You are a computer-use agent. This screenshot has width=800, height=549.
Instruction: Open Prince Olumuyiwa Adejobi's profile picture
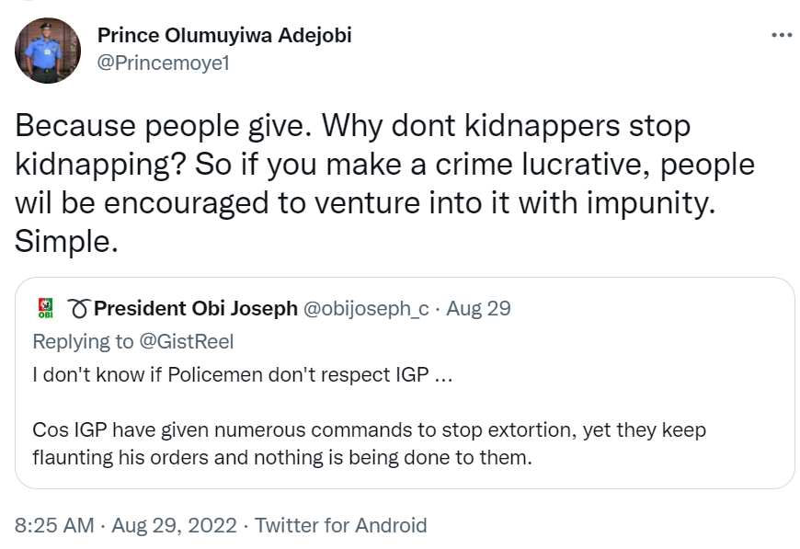tap(48, 51)
